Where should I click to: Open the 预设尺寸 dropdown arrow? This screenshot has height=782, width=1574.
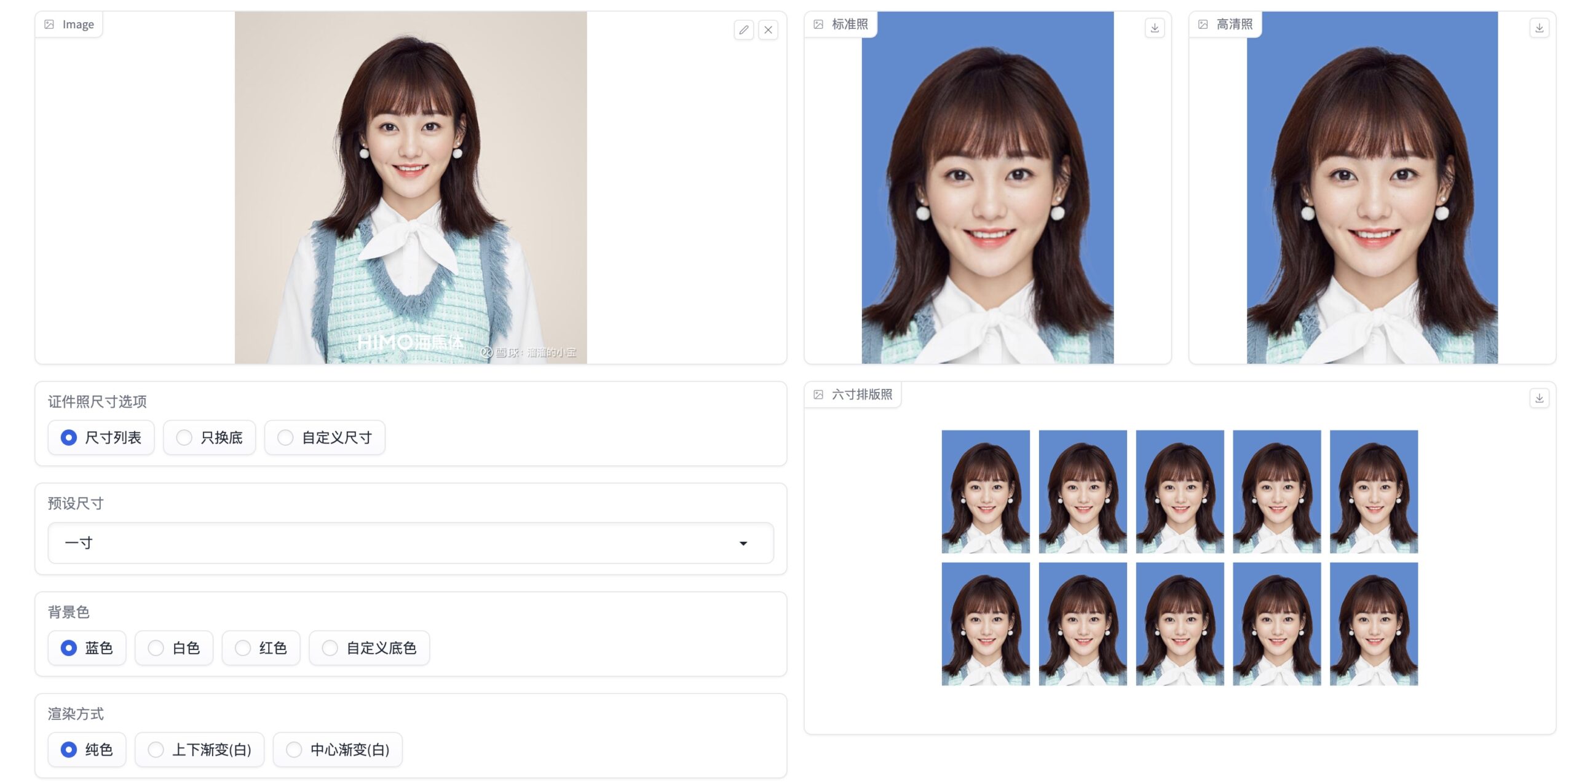point(743,543)
